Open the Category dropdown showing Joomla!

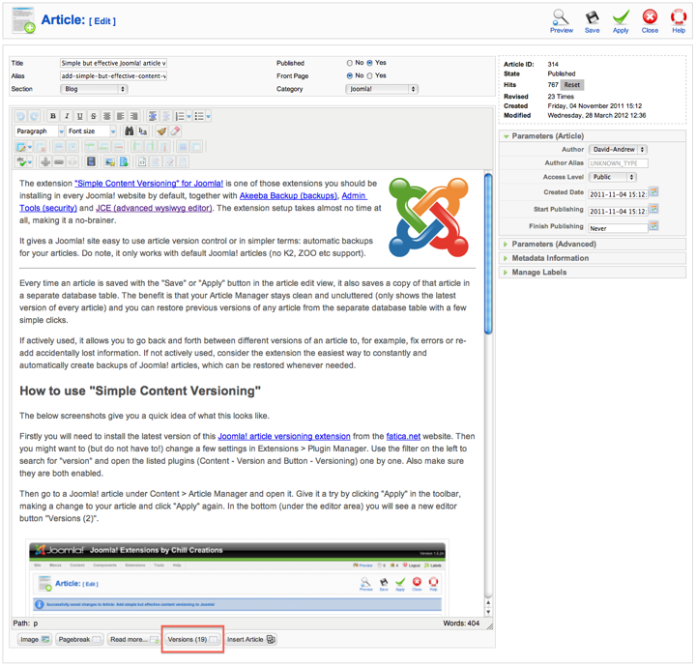tap(381, 89)
